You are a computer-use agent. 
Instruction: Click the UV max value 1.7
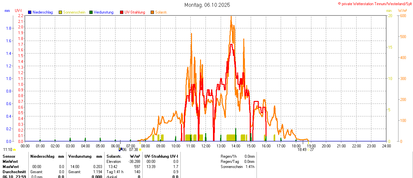tap(176, 167)
